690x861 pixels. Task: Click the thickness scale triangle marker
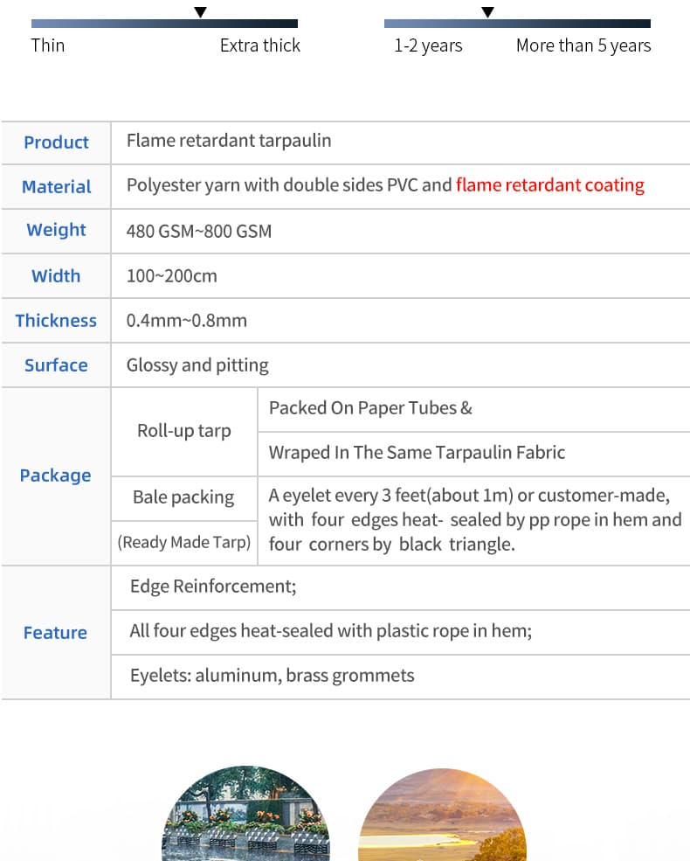pyautogui.click(x=201, y=12)
